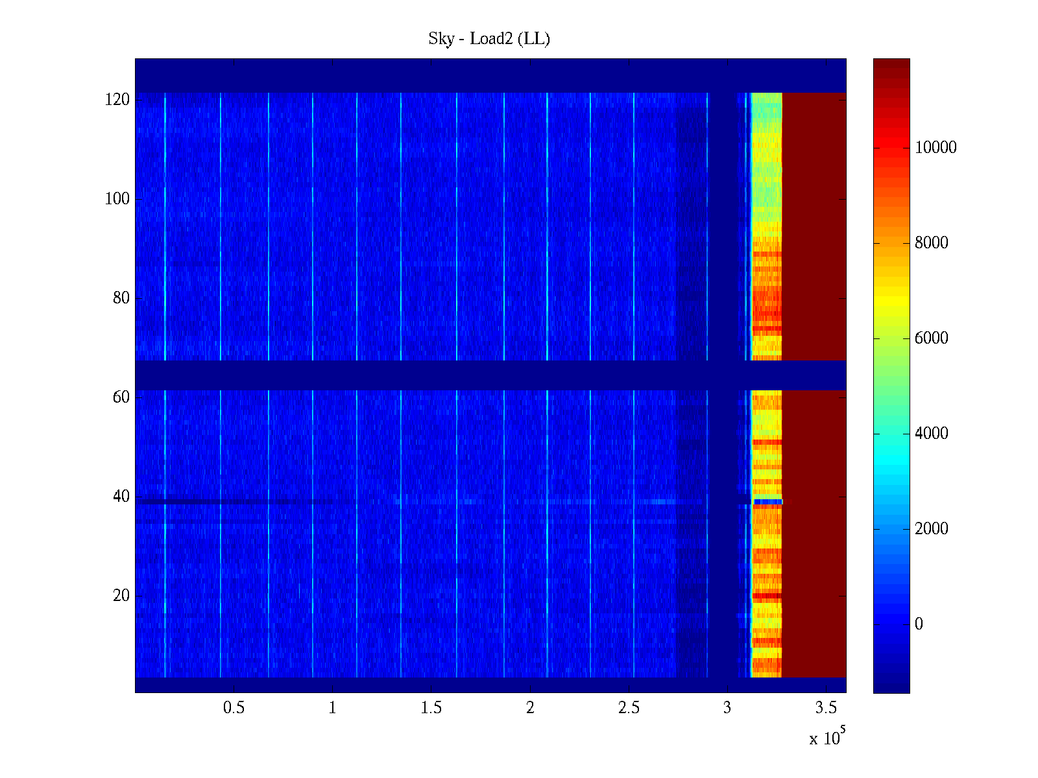Select the x-axis tick label 3.5

[826, 708]
